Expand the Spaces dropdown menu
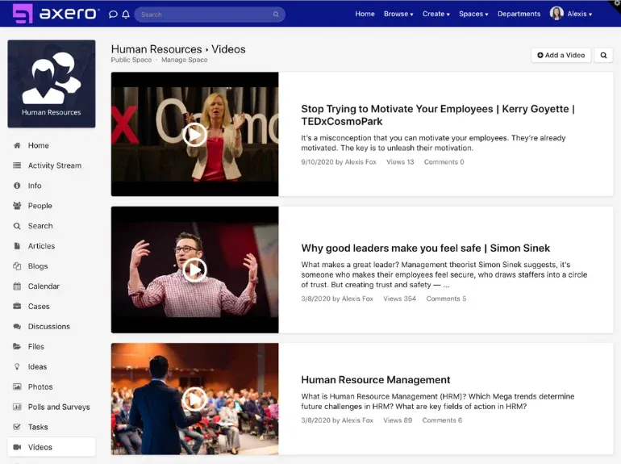The width and height of the screenshot is (621, 464). click(473, 14)
